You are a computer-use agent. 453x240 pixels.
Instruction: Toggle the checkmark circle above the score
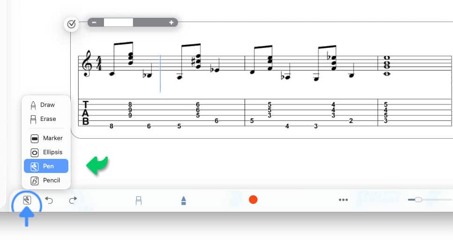[x=71, y=24]
